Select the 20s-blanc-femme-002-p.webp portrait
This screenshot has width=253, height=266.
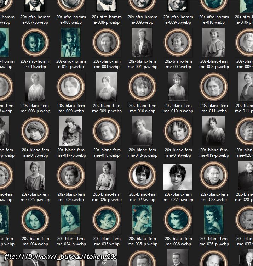[x=214, y=43]
